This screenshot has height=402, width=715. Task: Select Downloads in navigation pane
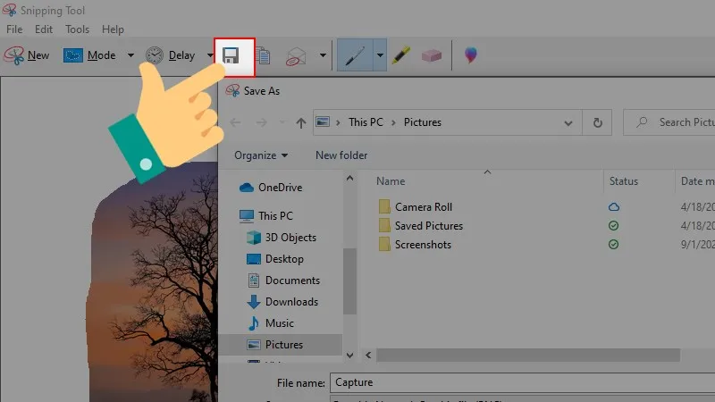[x=291, y=302]
